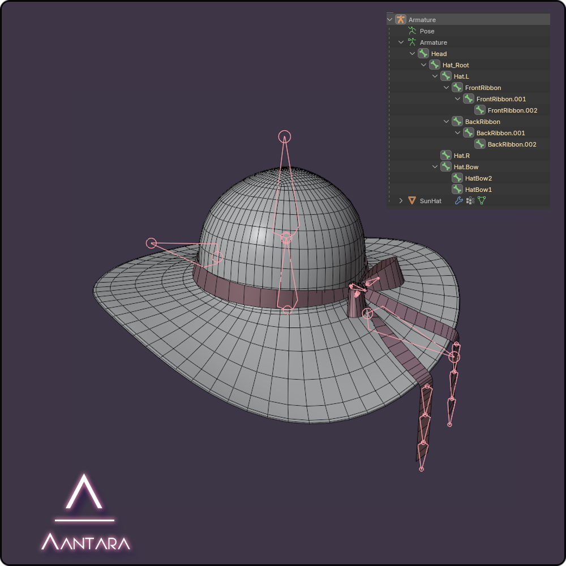Viewport: 566px width, 566px height.
Task: Click the SunHat wrench modifier icon
Action: [x=459, y=201]
